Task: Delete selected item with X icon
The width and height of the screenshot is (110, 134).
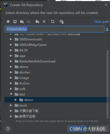Action: click(x=44, y=22)
